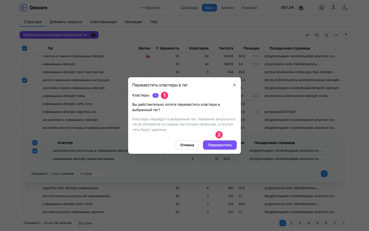Expand tag 'очистка от накипи кофемашины delonghi'
The image size is (369, 231).
click(35, 56)
